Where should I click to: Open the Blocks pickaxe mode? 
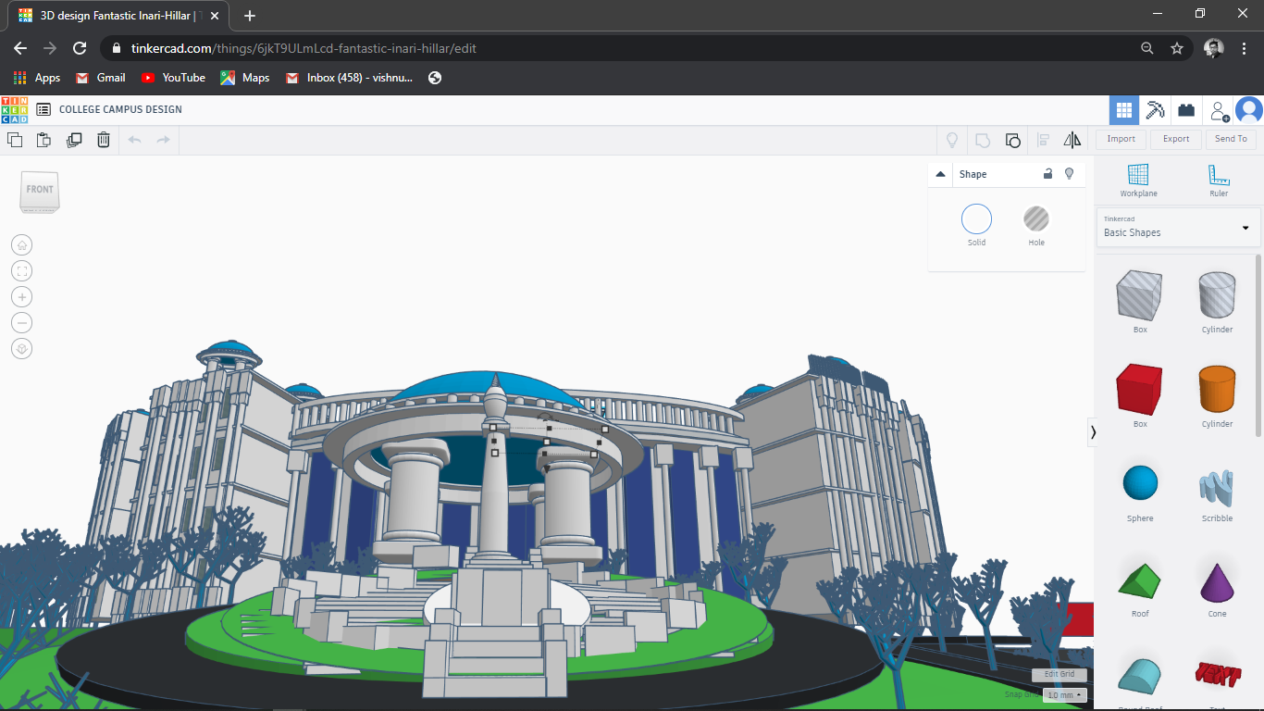(x=1155, y=110)
